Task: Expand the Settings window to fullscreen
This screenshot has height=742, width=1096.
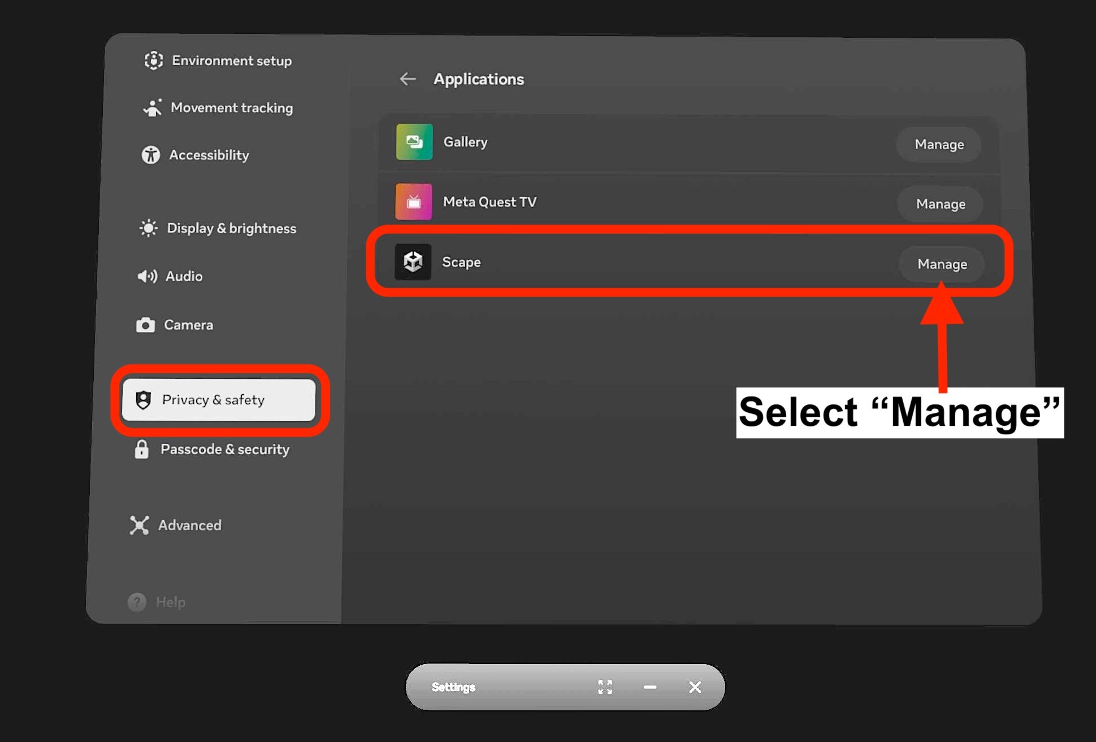Action: point(605,687)
